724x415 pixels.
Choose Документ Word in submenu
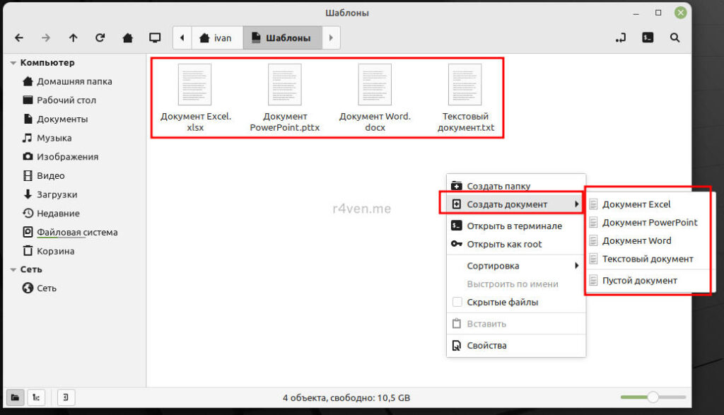(636, 240)
